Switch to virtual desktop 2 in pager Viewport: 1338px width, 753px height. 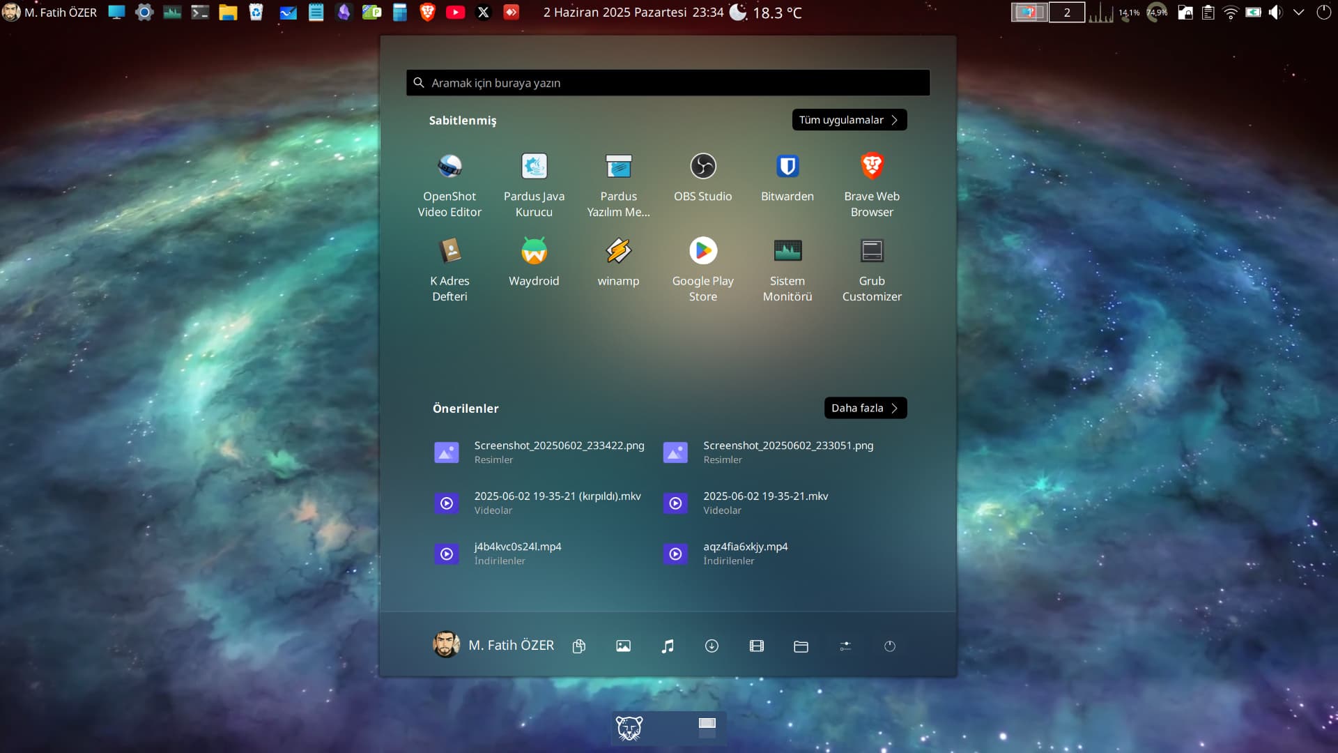tap(1066, 13)
